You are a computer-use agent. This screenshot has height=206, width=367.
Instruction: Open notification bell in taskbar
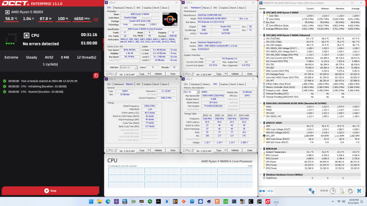point(362,201)
